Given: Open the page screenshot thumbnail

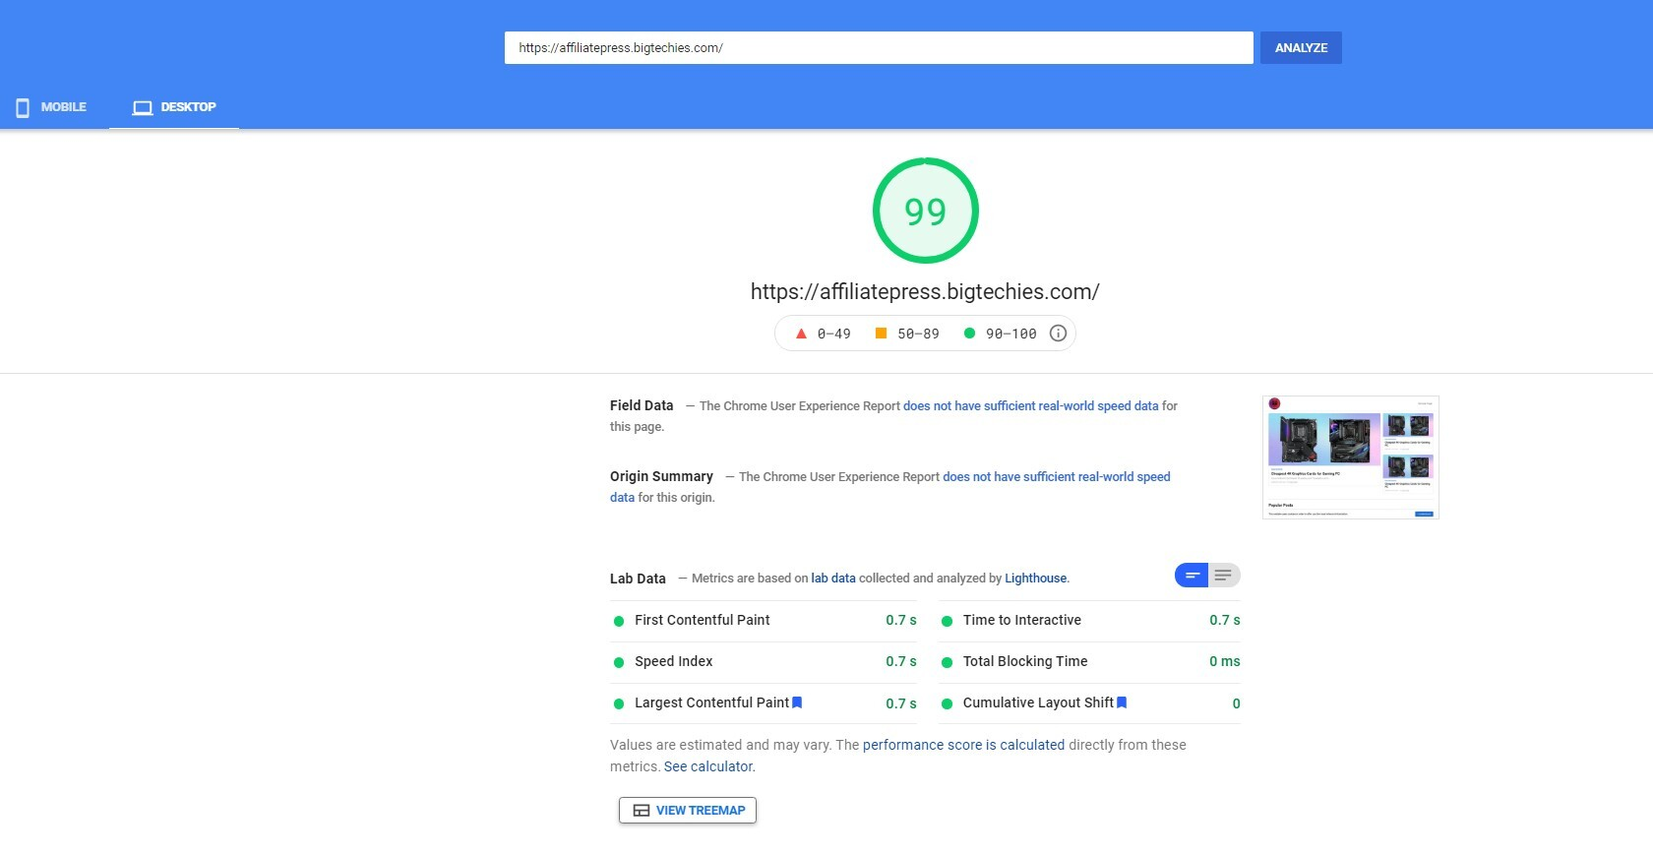Looking at the screenshot, I should pos(1350,457).
